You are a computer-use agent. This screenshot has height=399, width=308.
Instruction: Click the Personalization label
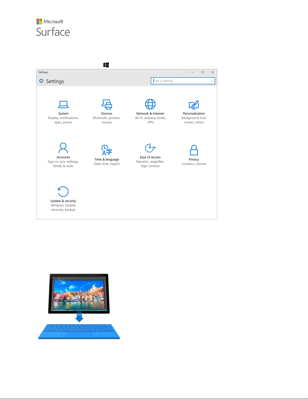click(x=194, y=114)
